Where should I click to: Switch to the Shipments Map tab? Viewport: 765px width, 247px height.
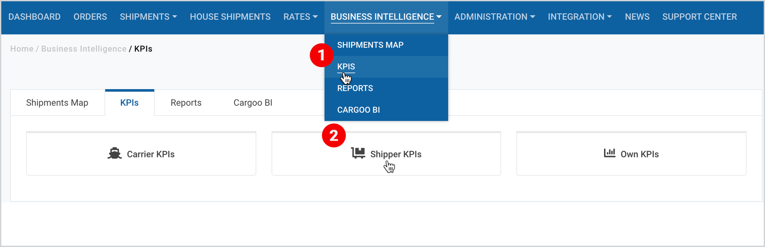point(57,103)
